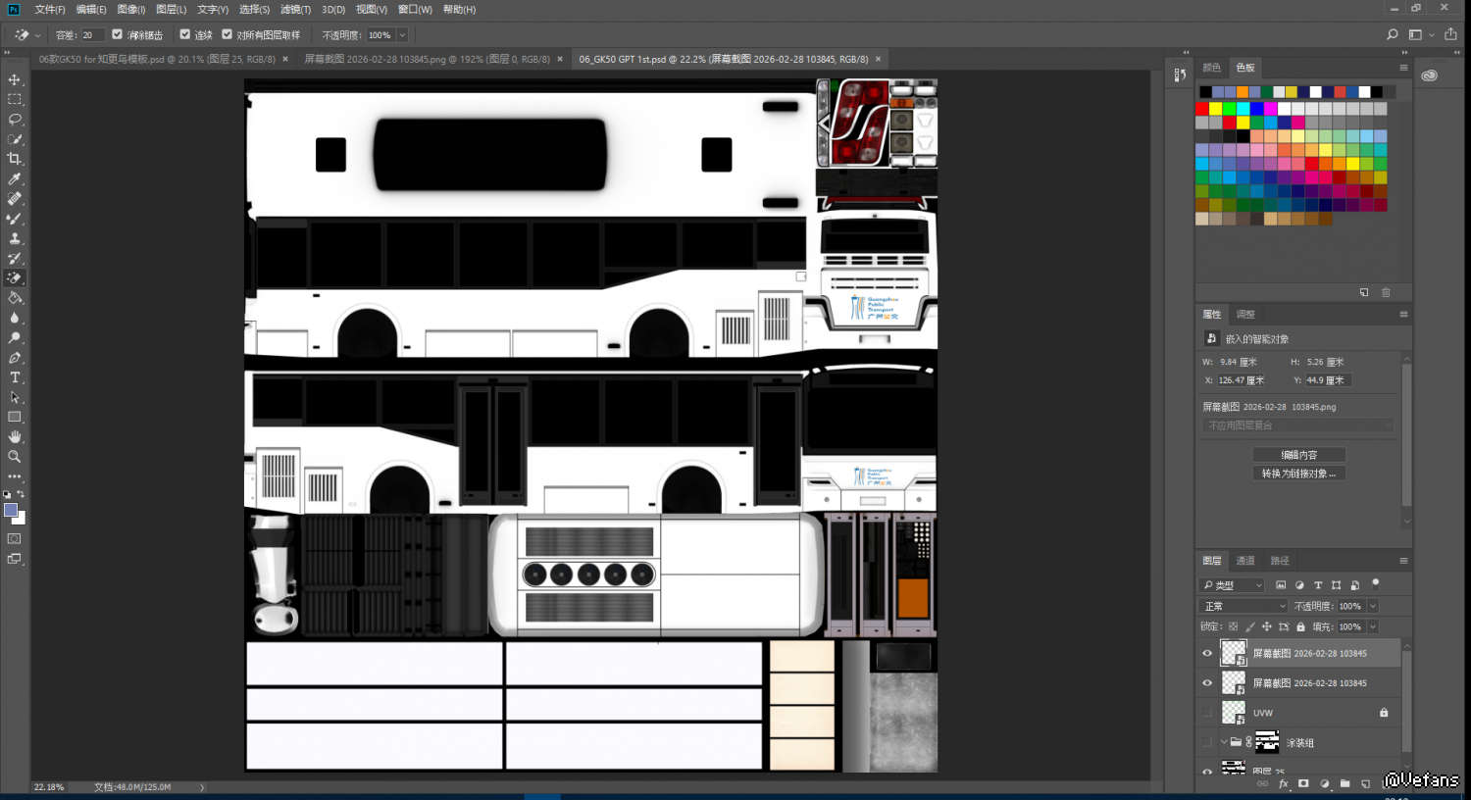Collapse the 涂装组 layer group
This screenshot has width=1471, height=800.
pos(1224,742)
